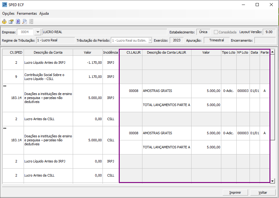Click the empty Encerramento field
Screen dimensions: 279x198
tap(265, 40)
